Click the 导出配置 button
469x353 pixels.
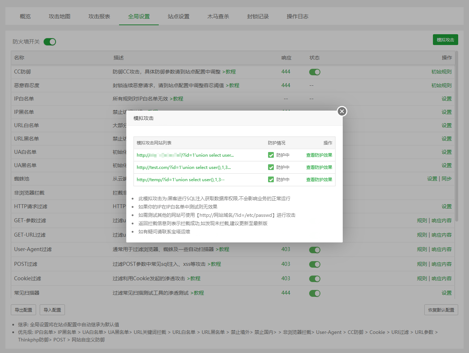coord(23,310)
